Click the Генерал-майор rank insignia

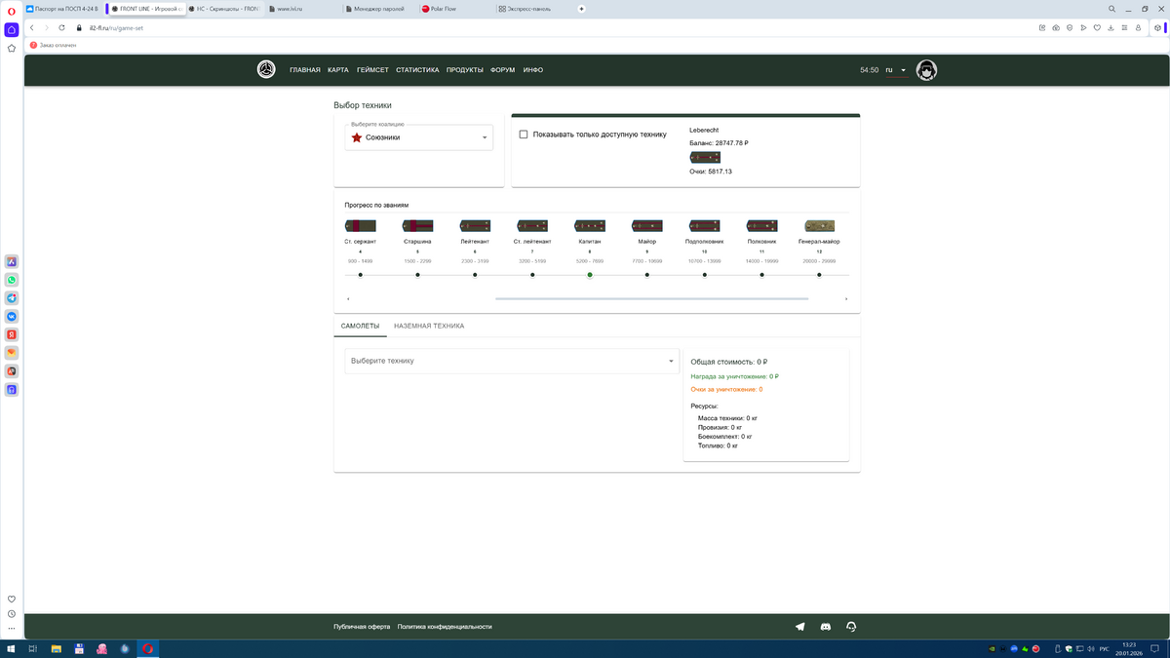tap(819, 226)
